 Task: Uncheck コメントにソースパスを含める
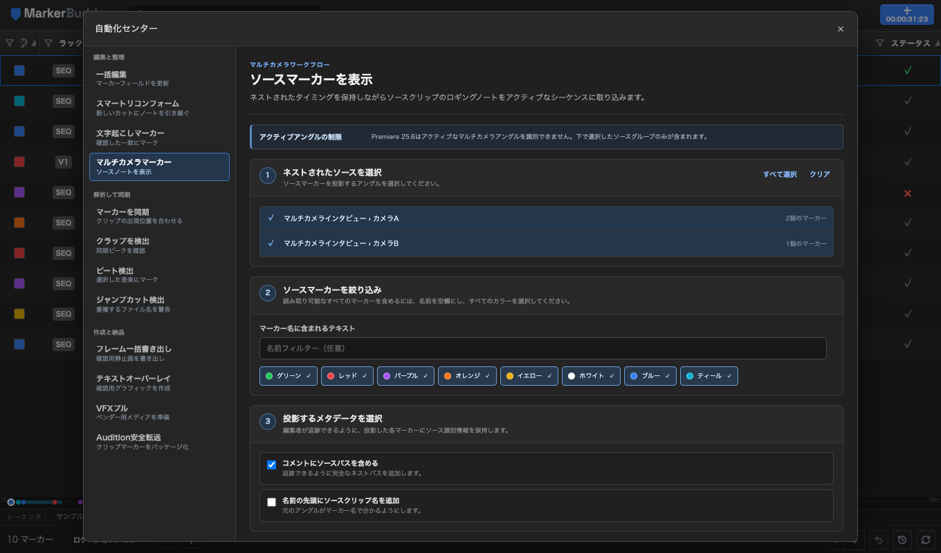[272, 465]
